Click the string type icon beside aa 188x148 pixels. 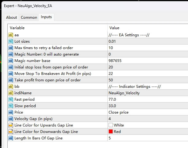coord(11,35)
